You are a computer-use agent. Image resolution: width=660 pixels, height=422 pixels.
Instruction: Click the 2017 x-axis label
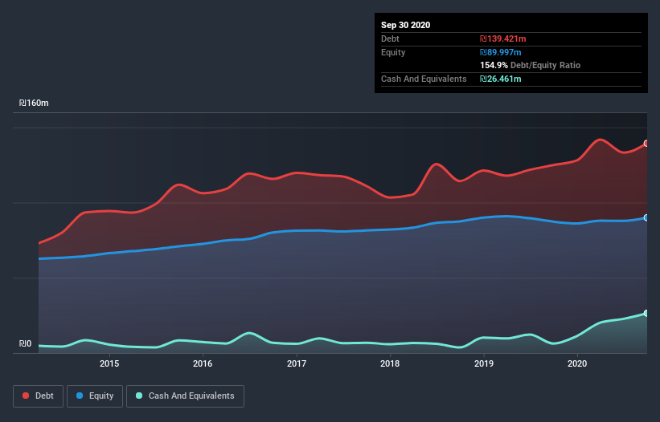[x=297, y=363]
